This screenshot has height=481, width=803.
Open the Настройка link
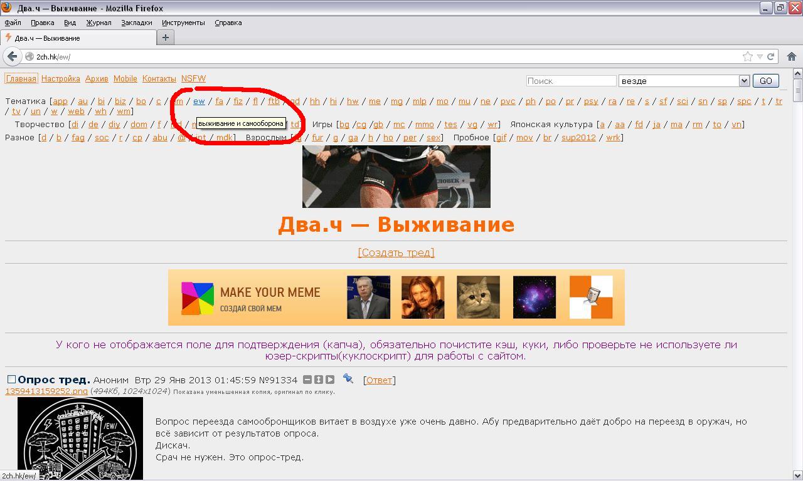click(x=61, y=79)
